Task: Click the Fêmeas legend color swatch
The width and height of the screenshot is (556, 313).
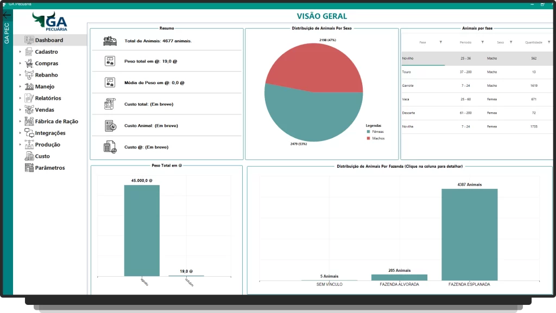Action: pyautogui.click(x=368, y=132)
